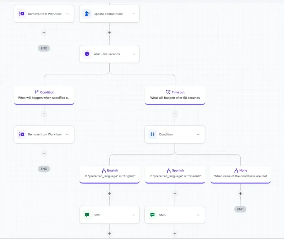Click the top Remove from Workflow icon
The height and width of the screenshot is (239, 284).
tap(22, 14)
